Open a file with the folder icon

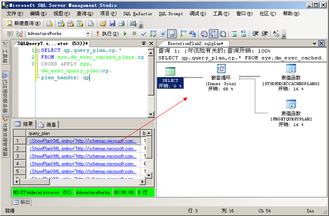coord(103,24)
